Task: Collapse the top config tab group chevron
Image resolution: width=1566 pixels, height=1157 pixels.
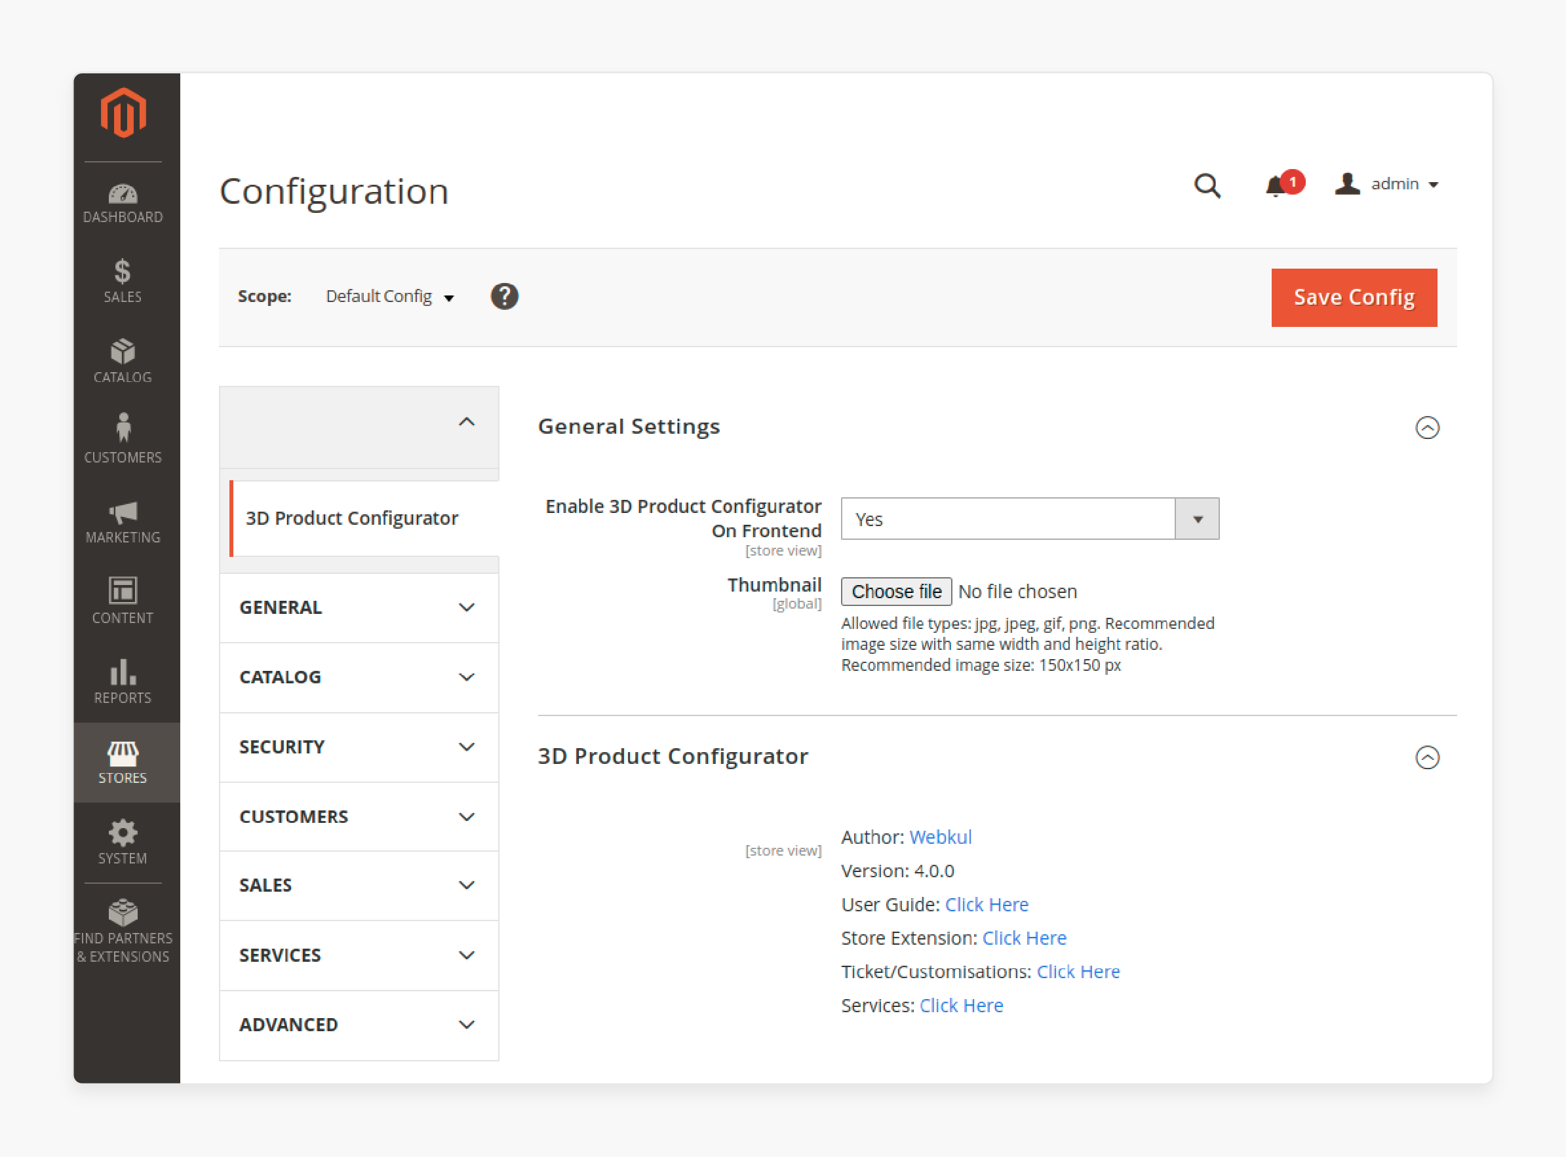Action: [x=467, y=422]
